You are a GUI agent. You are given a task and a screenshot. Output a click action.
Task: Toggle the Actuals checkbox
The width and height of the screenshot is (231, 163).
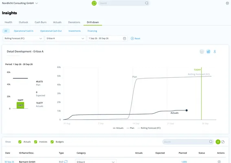tap(20, 142)
